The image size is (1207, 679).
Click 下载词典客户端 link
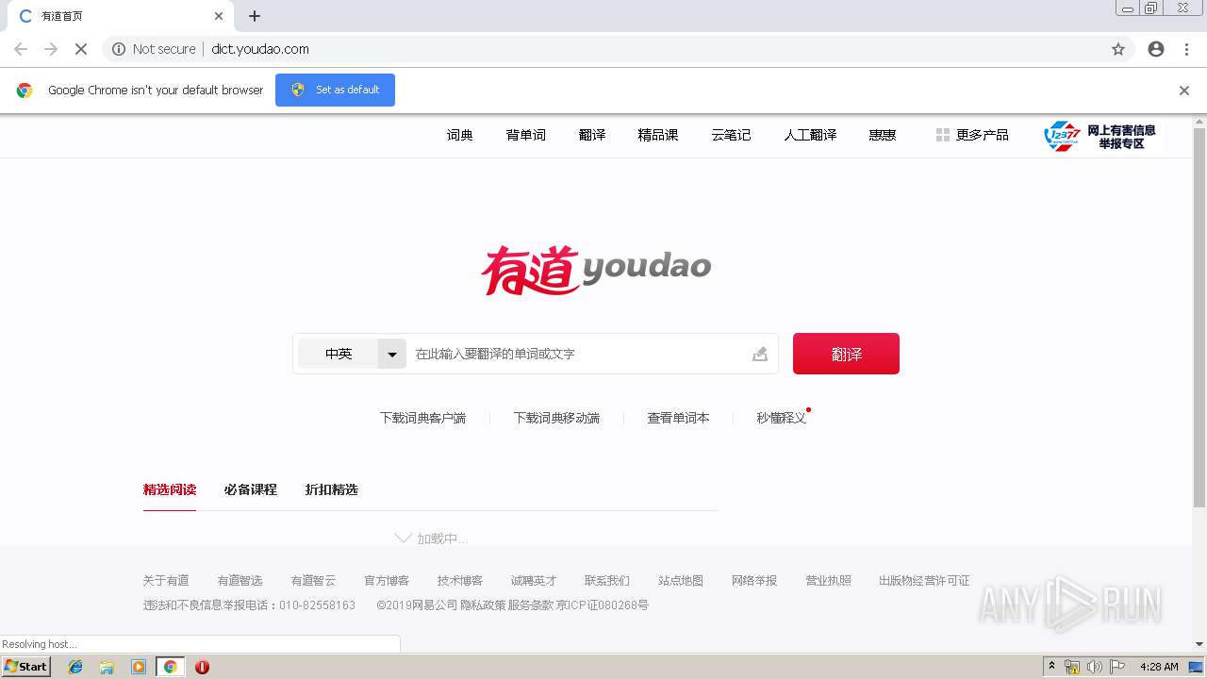click(x=422, y=418)
